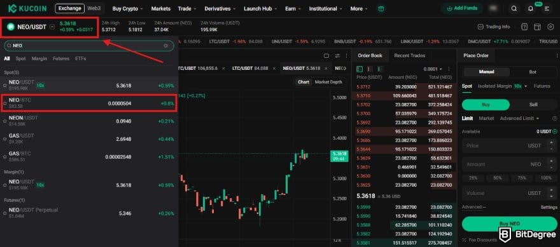The image size is (560, 247).
Task: Clear the NEO search field
Action: (x=165, y=46)
